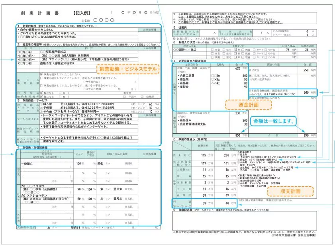This screenshot has height=248, width=335.
Task: Select the "商品棚" item
Action: pyautogui.click(x=183, y=83)
